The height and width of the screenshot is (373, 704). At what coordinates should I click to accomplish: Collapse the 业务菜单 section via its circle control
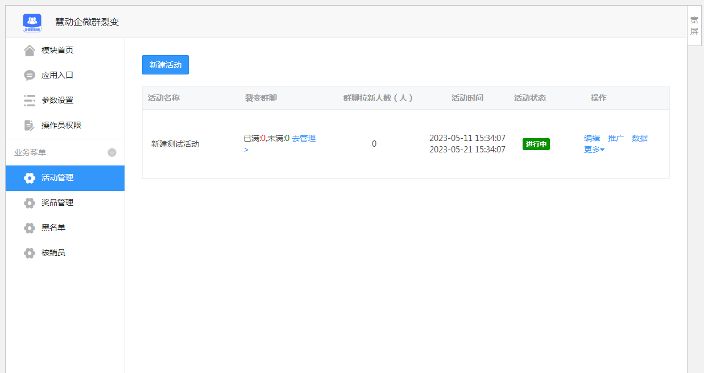click(112, 152)
